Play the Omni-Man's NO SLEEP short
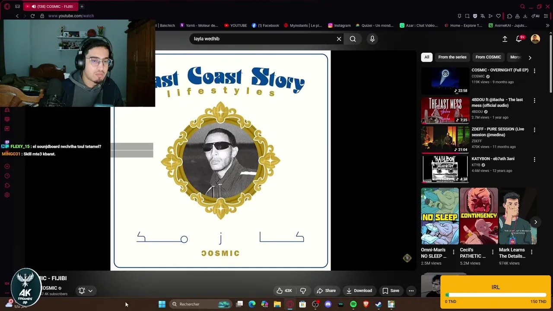This screenshot has height=311, width=553. click(440, 216)
